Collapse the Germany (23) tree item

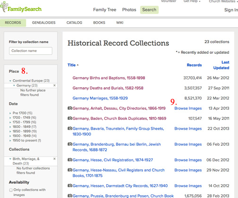coord(14,85)
